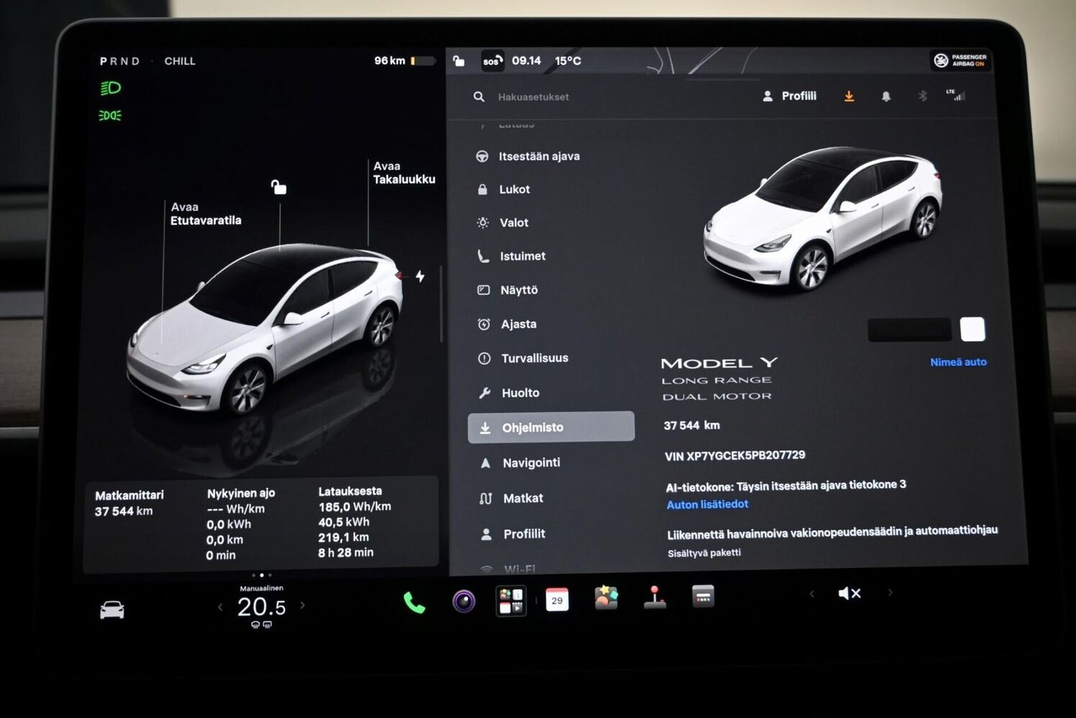Open Bluetooth settings icon
1076x718 pixels.
click(923, 95)
